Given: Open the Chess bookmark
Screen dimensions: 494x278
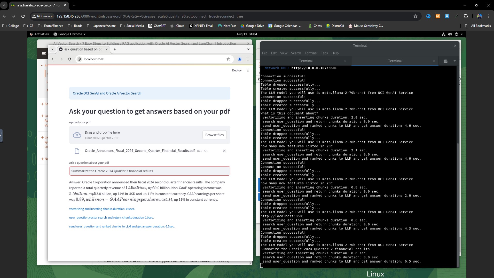Looking at the screenshot, I should coord(315,26).
